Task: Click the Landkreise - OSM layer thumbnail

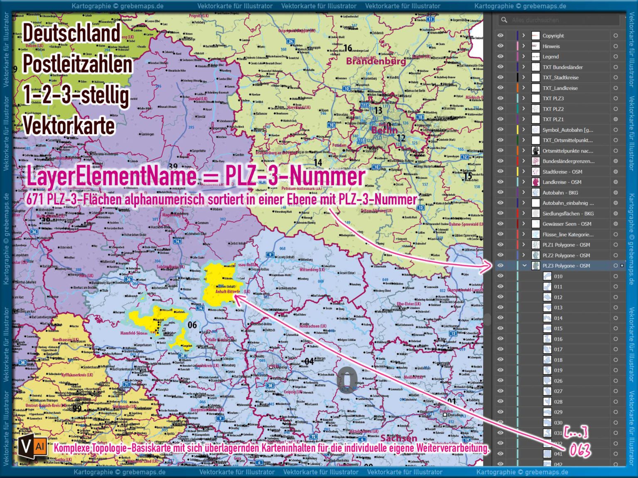Action: (x=536, y=182)
